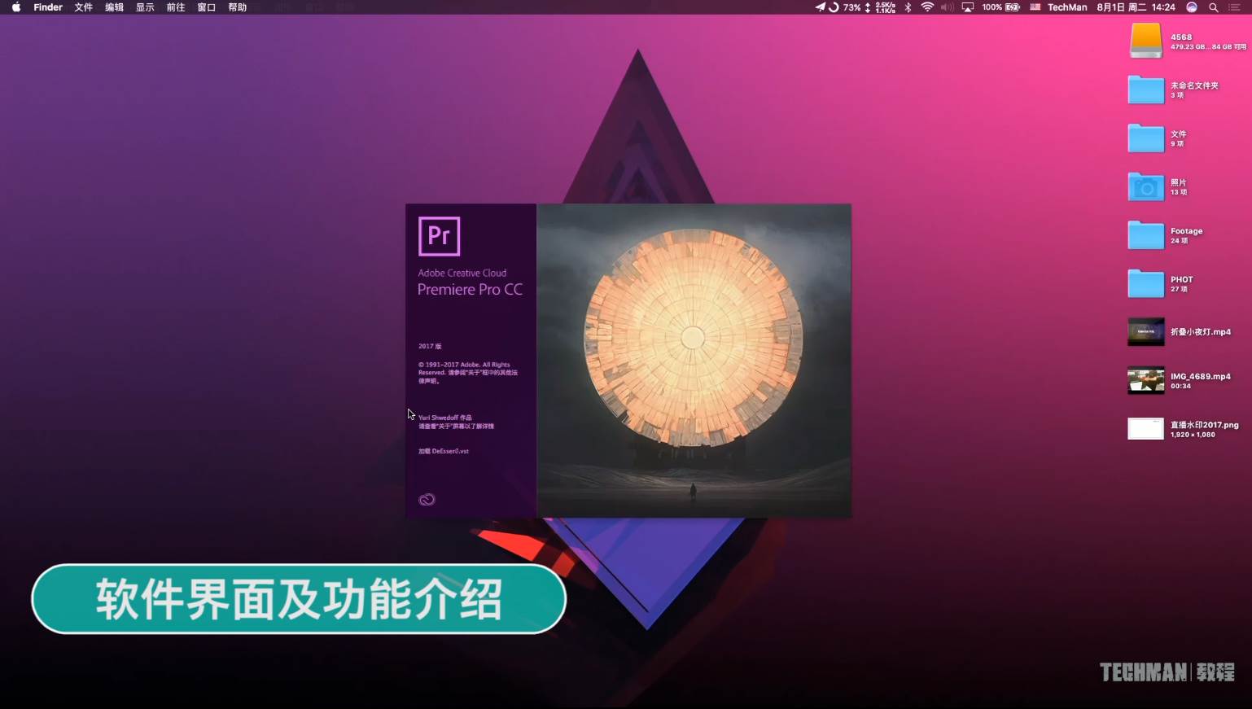
Task: Click the Adobe Creative Cloud text
Action: click(462, 273)
